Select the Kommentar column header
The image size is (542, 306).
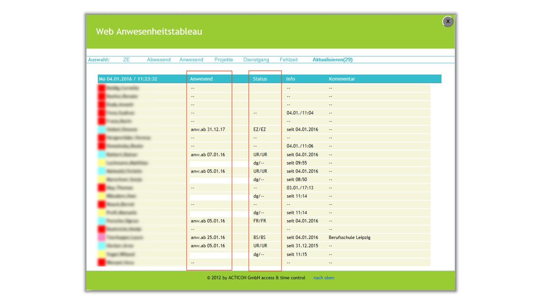(342, 79)
